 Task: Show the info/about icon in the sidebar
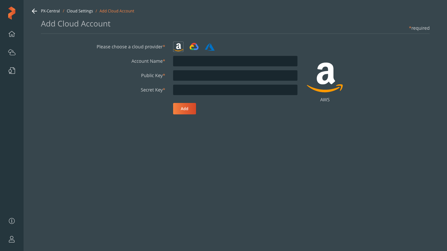click(12, 221)
